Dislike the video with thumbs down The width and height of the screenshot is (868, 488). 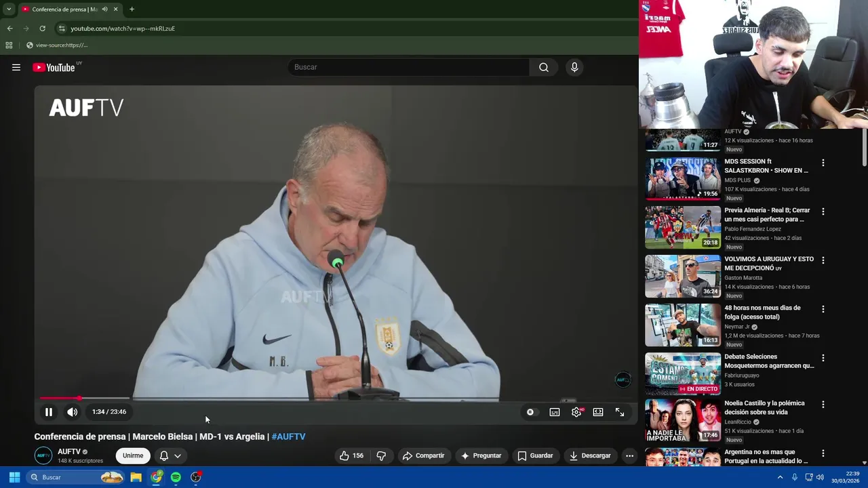point(381,455)
